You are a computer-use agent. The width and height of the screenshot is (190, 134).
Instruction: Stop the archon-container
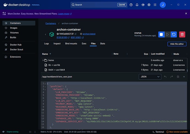pyautogui.click(x=161, y=34)
